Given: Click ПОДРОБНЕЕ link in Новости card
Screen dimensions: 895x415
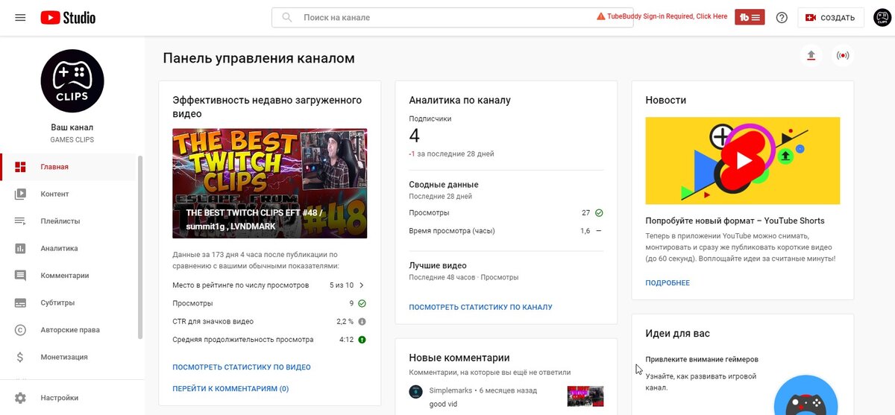Looking at the screenshot, I should point(668,283).
